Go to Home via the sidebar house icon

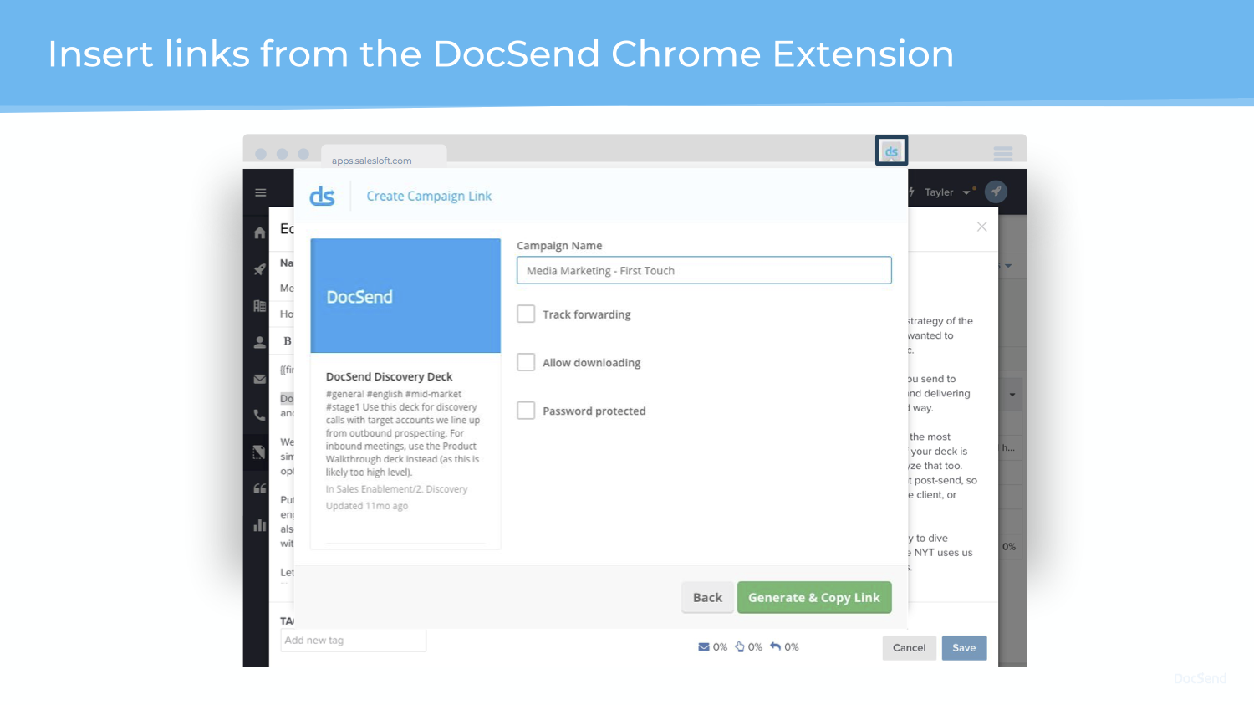click(x=260, y=232)
